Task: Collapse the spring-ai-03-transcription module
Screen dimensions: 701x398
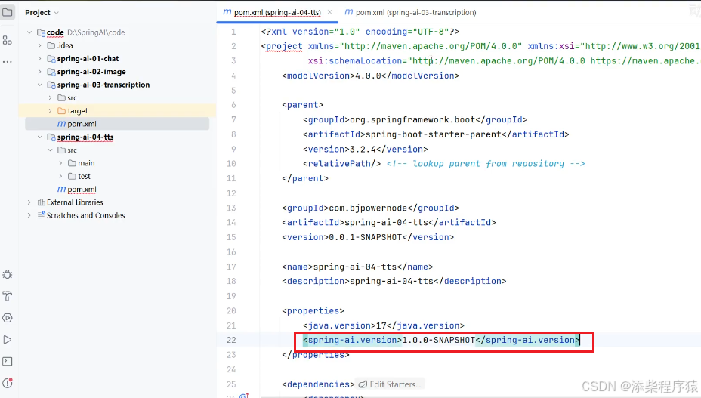Action: pos(40,85)
